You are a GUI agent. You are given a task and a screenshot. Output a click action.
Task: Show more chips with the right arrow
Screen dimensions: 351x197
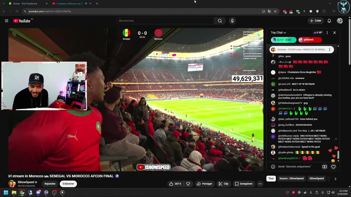[x=335, y=179]
